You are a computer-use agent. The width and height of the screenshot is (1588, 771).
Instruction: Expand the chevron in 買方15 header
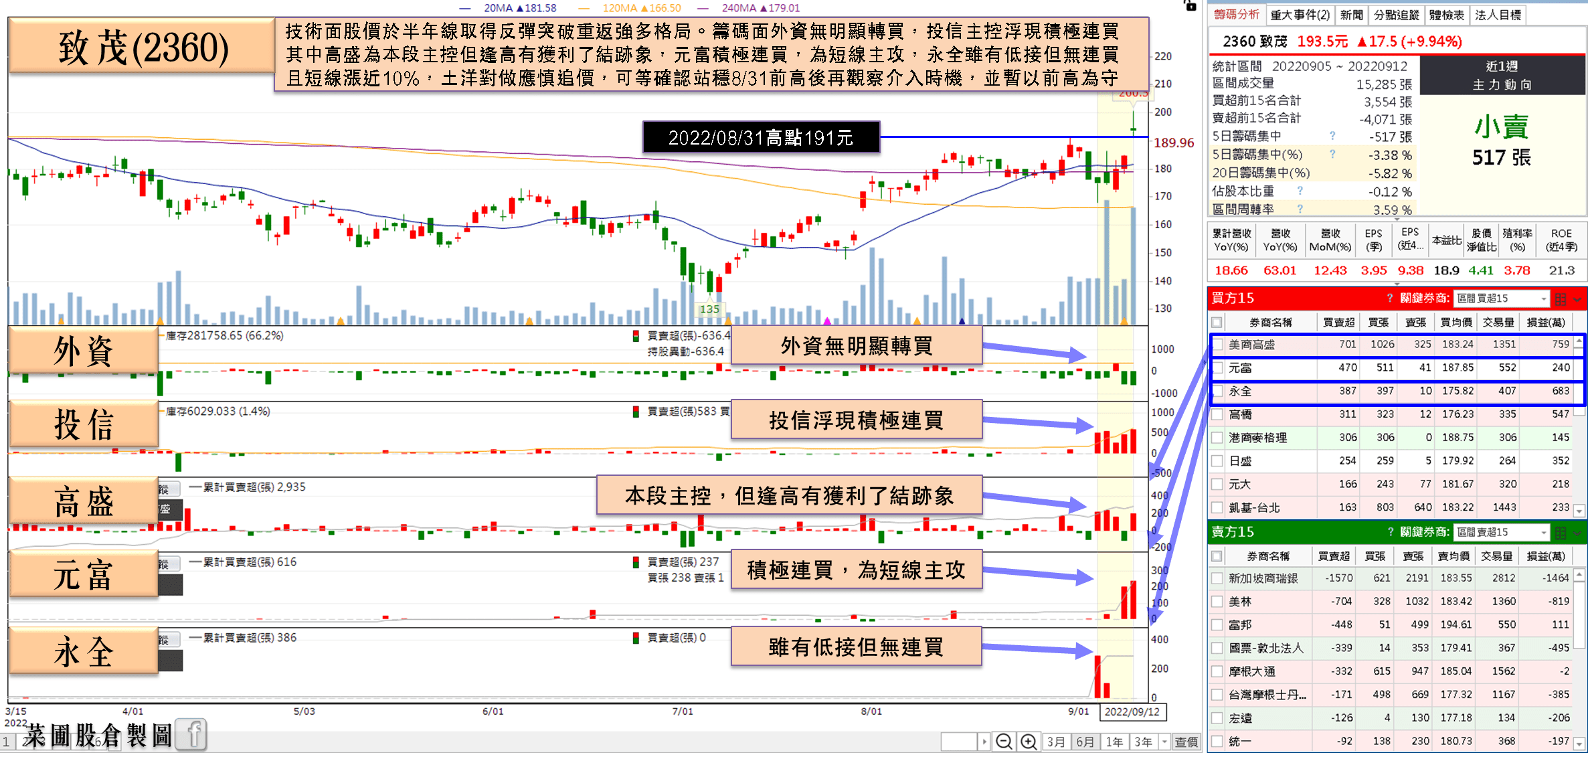click(x=1577, y=299)
